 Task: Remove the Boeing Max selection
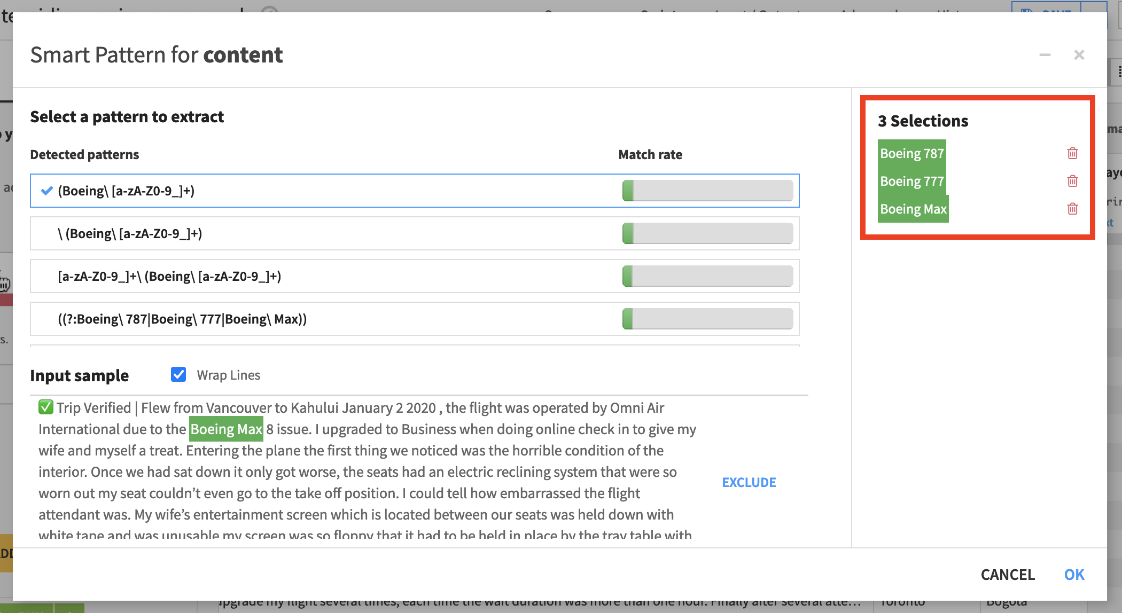point(1072,209)
